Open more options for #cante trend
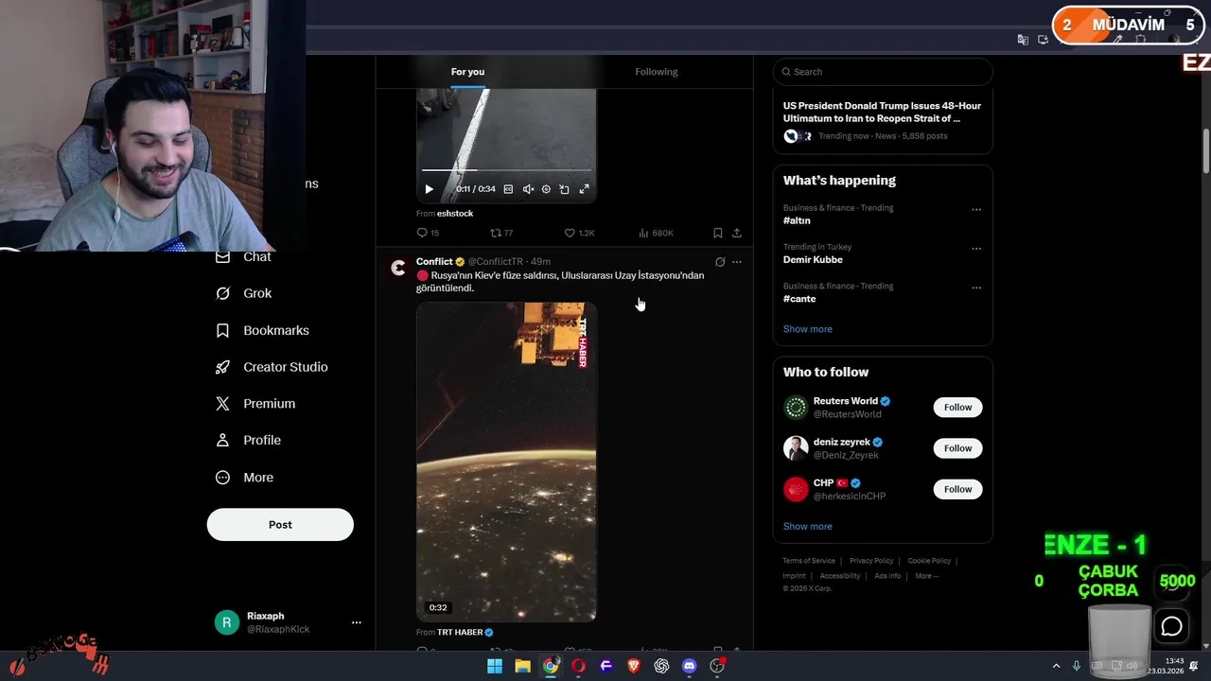Image resolution: width=1211 pixels, height=681 pixels. [x=976, y=288]
